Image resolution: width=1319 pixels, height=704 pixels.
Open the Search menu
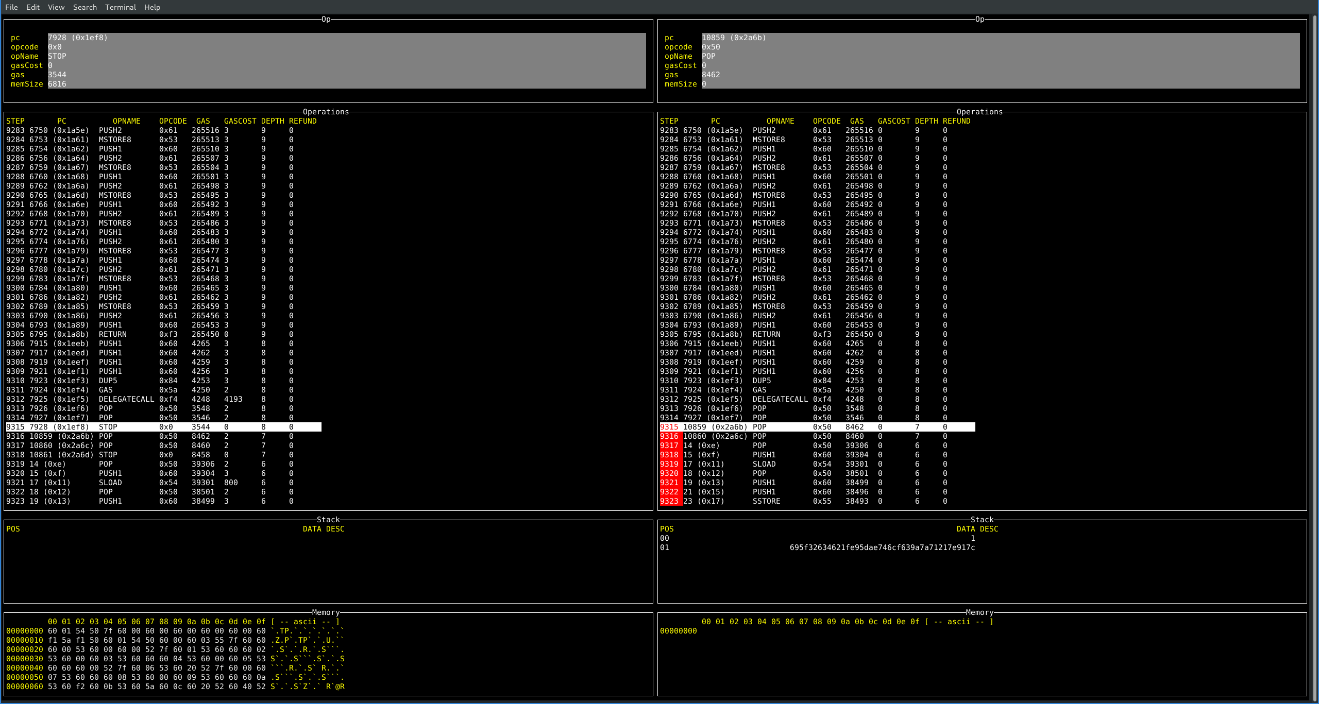(84, 7)
